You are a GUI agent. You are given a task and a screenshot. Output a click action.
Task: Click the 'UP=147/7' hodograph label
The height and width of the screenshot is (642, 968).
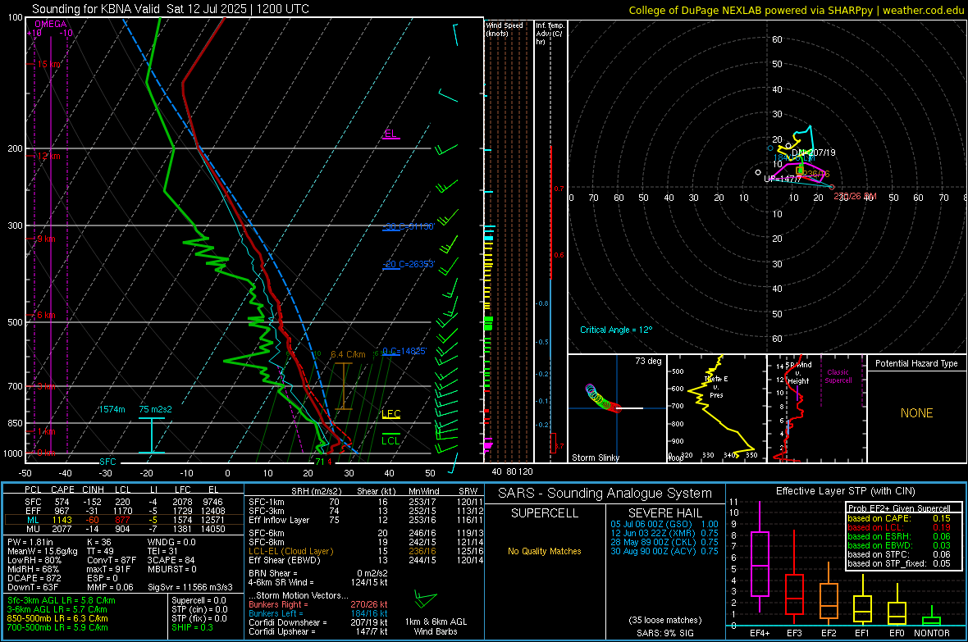click(782, 179)
